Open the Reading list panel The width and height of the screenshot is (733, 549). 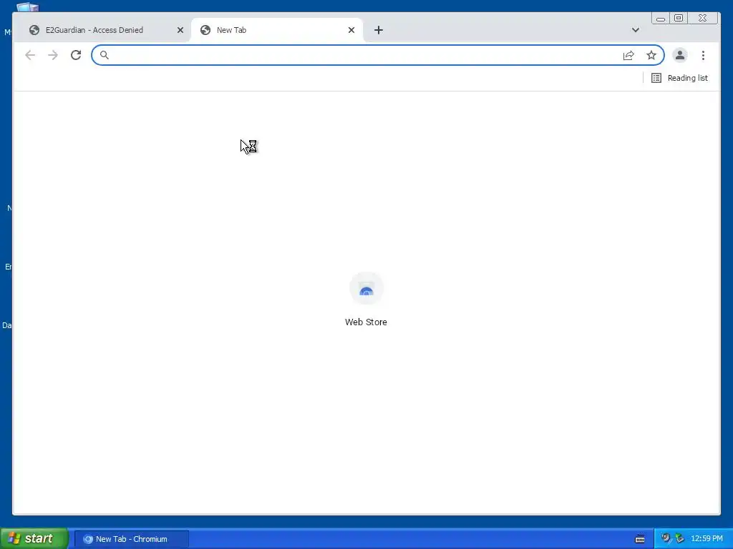coord(679,78)
